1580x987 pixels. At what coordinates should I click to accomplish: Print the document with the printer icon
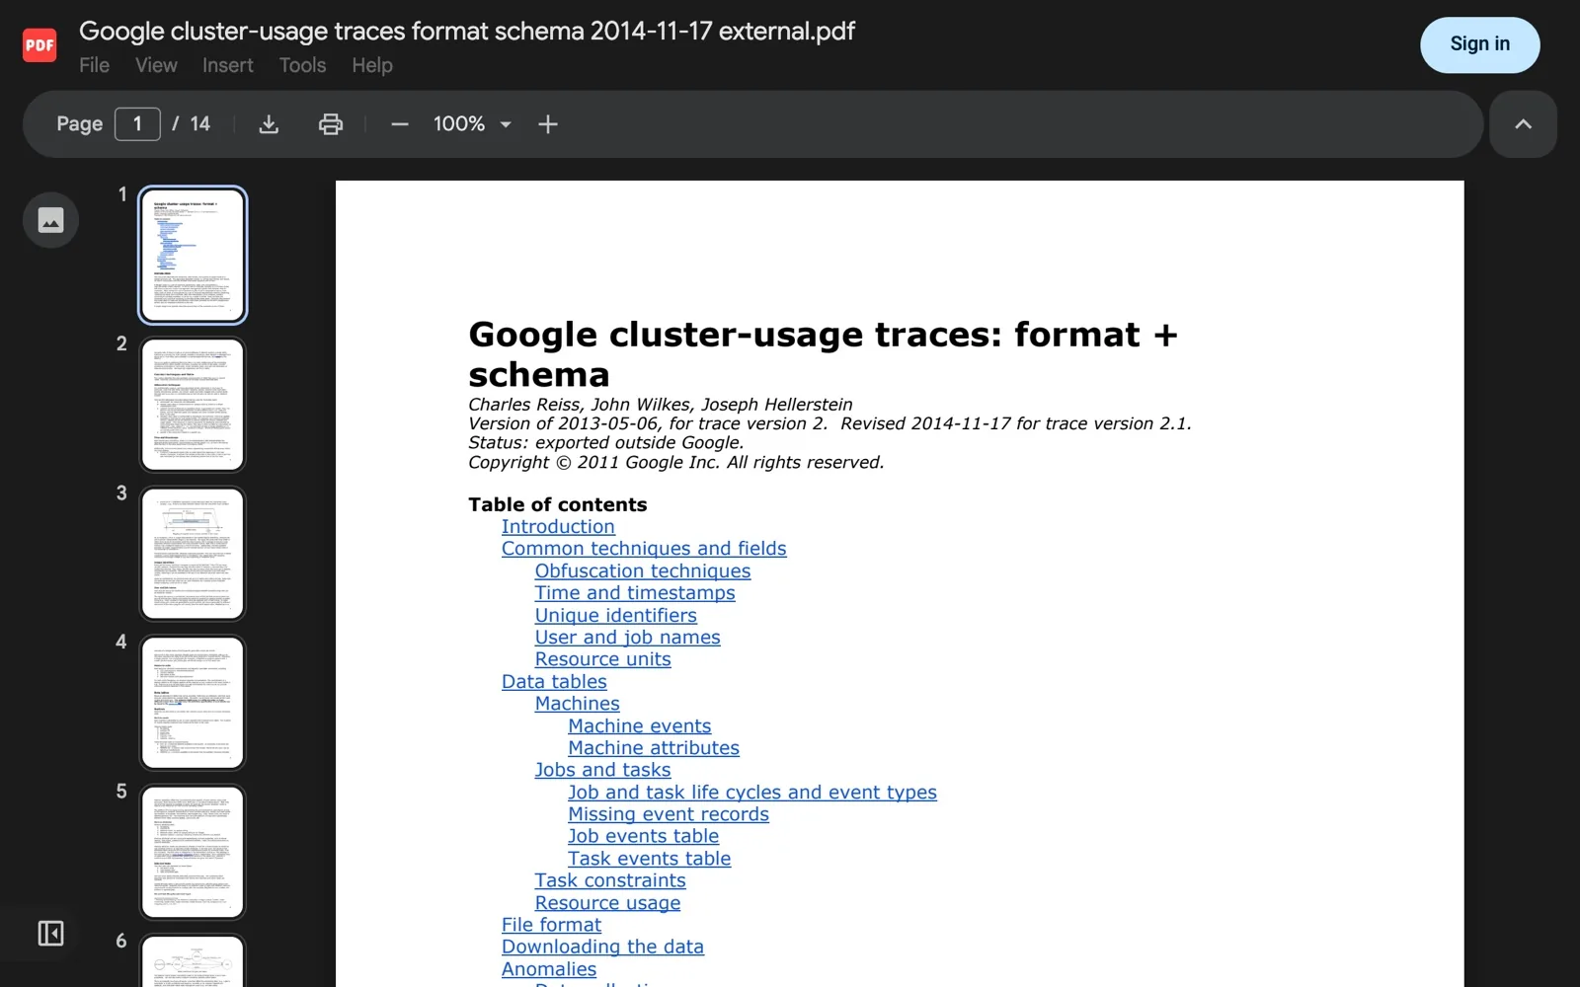click(x=331, y=124)
